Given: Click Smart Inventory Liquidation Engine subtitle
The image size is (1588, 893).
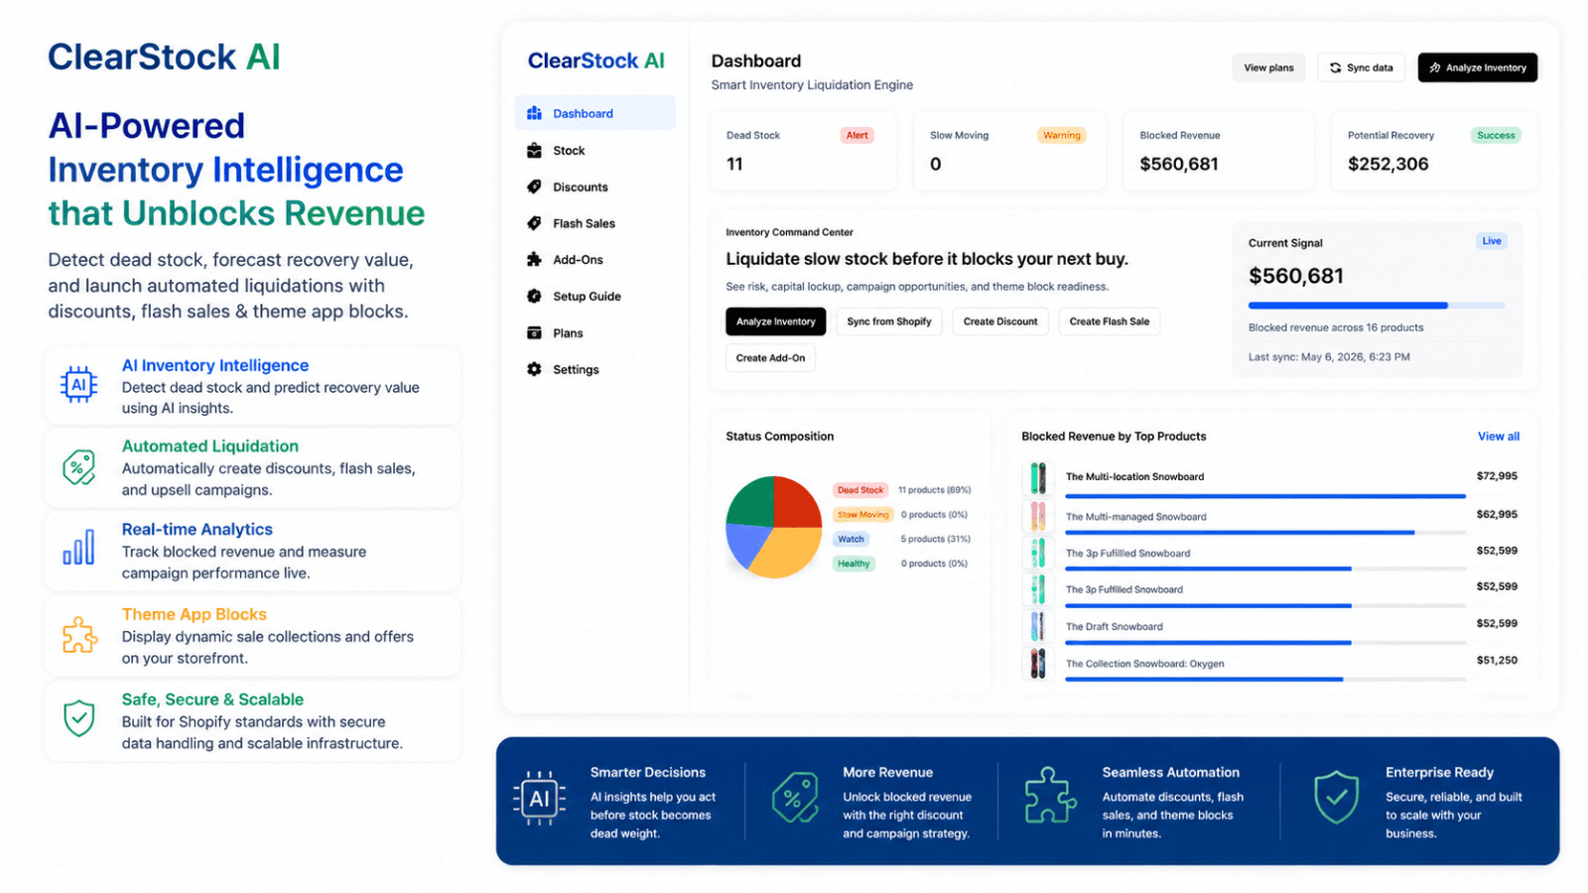Looking at the screenshot, I should click(812, 85).
